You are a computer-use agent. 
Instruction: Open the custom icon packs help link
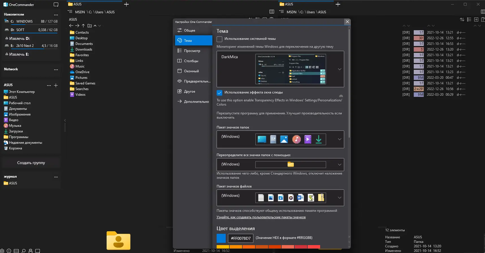[261, 217]
